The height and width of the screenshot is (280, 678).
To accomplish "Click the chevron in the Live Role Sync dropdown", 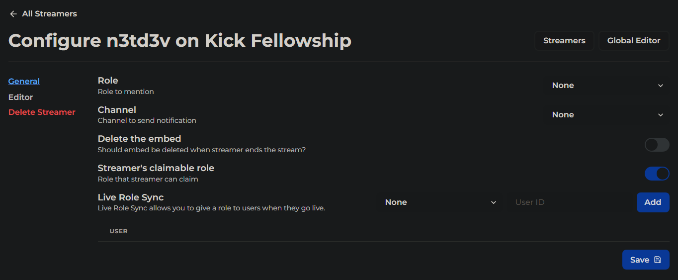I will pyautogui.click(x=494, y=202).
